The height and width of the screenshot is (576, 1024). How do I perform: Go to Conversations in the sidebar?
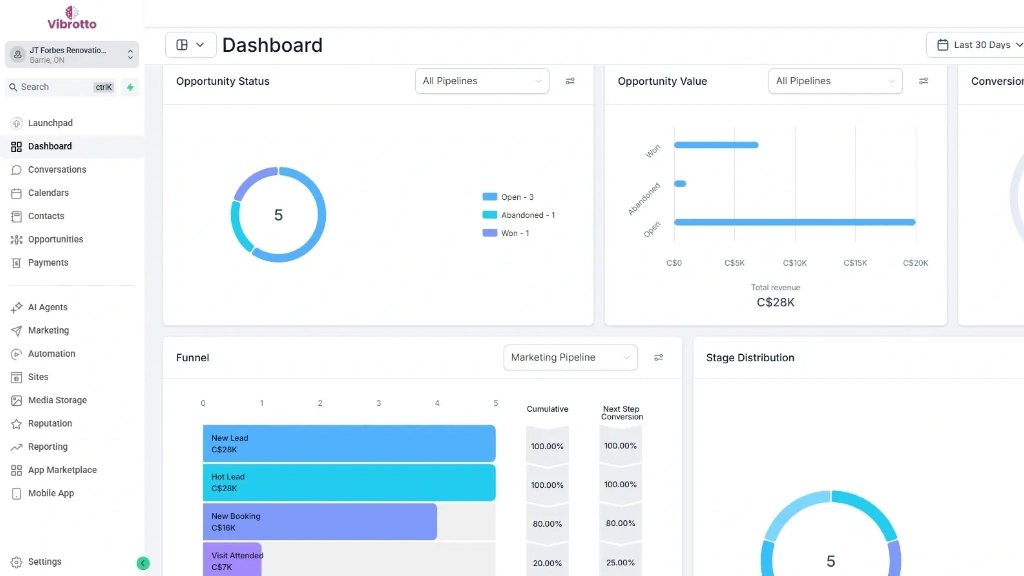click(x=57, y=170)
